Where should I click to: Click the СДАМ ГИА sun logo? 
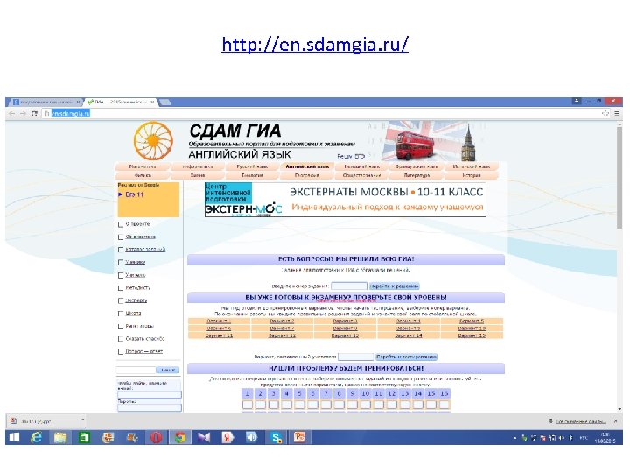[153, 141]
